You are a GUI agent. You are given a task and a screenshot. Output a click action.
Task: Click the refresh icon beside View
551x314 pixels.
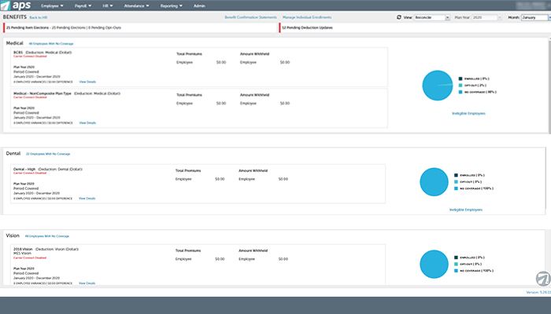[x=398, y=16]
